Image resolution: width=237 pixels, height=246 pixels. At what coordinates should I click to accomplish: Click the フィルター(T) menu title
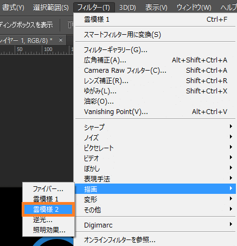[x=94, y=8]
